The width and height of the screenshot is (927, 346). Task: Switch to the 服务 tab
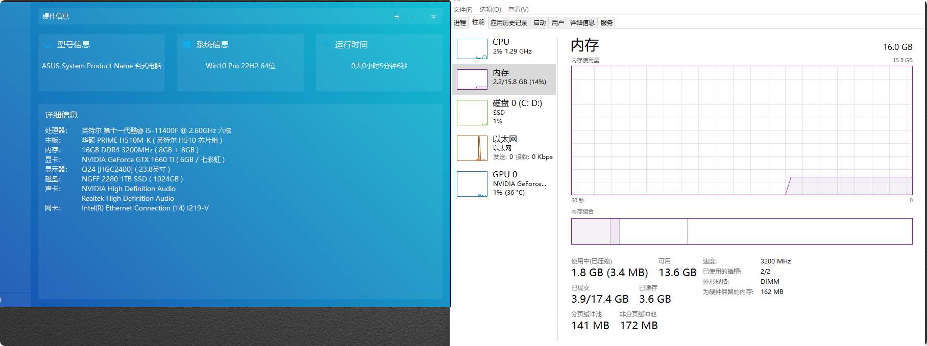pyautogui.click(x=607, y=22)
